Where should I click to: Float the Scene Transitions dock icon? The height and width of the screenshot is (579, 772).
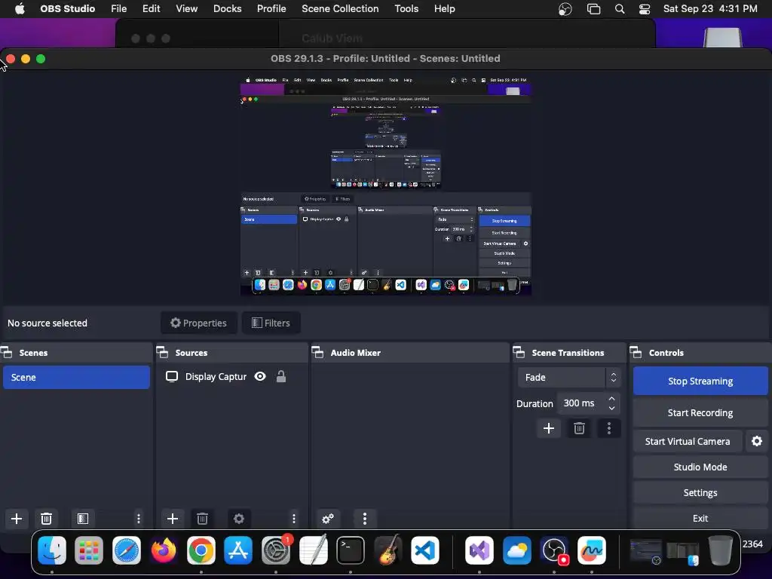click(519, 353)
